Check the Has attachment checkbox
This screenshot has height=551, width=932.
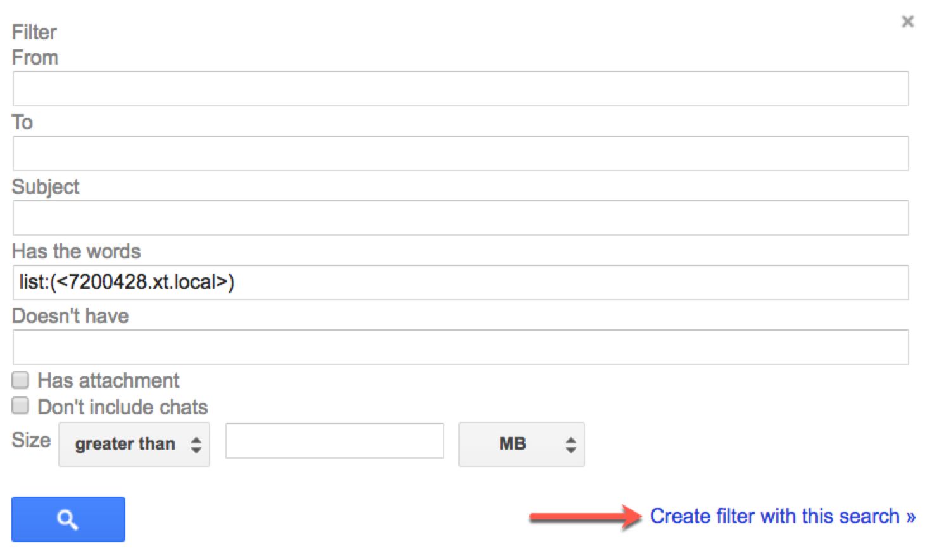point(21,380)
